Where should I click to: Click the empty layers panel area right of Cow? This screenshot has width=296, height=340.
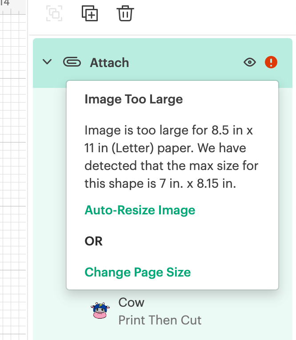[x=249, y=311]
